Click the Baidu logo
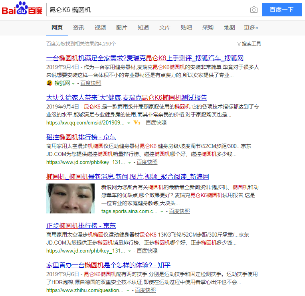The height and width of the screenshot is (296, 305). [x=22, y=10]
